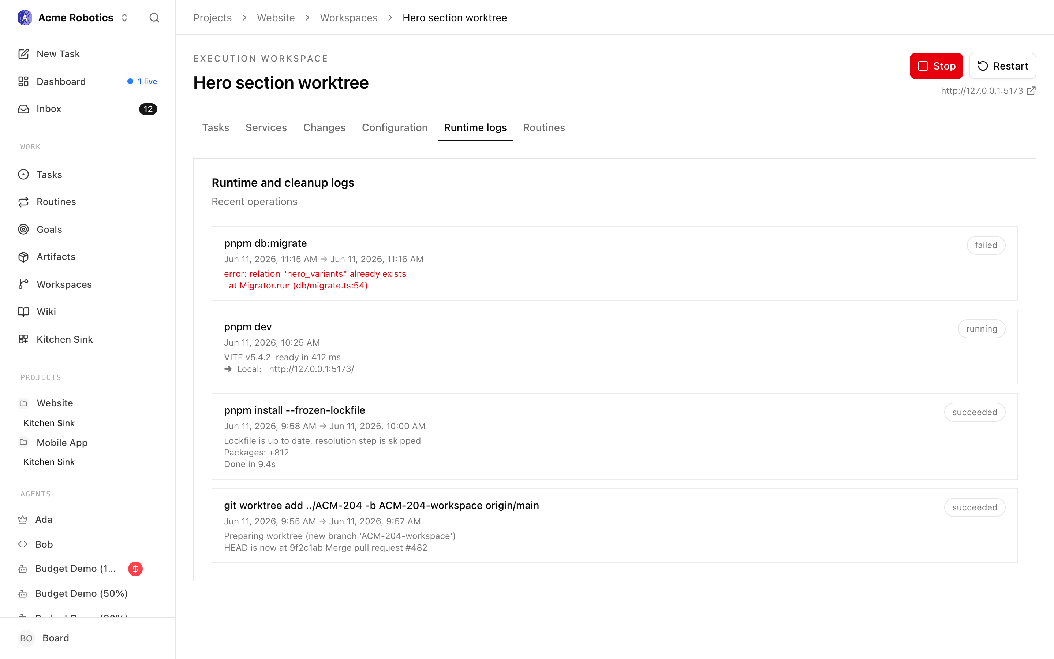Click the Ada agent crown icon
Image resolution: width=1054 pixels, height=659 pixels.
[23, 520]
